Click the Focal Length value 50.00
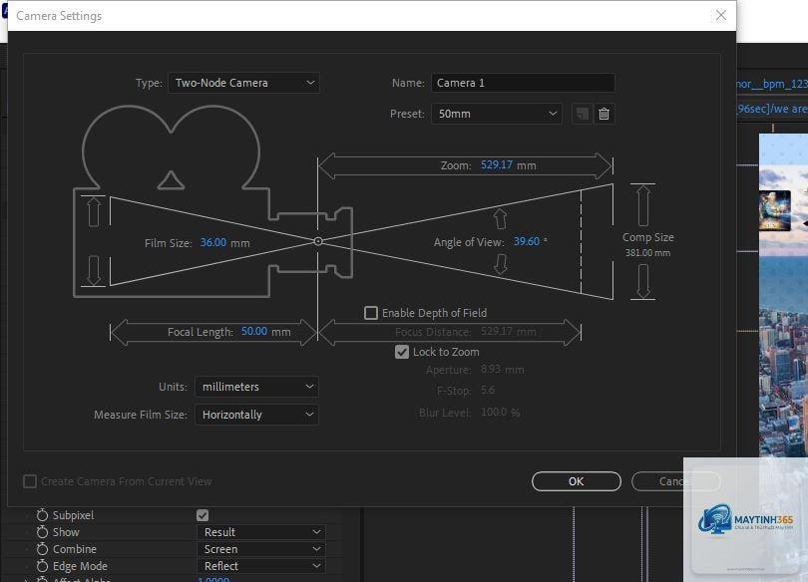808x582 pixels. tap(254, 332)
